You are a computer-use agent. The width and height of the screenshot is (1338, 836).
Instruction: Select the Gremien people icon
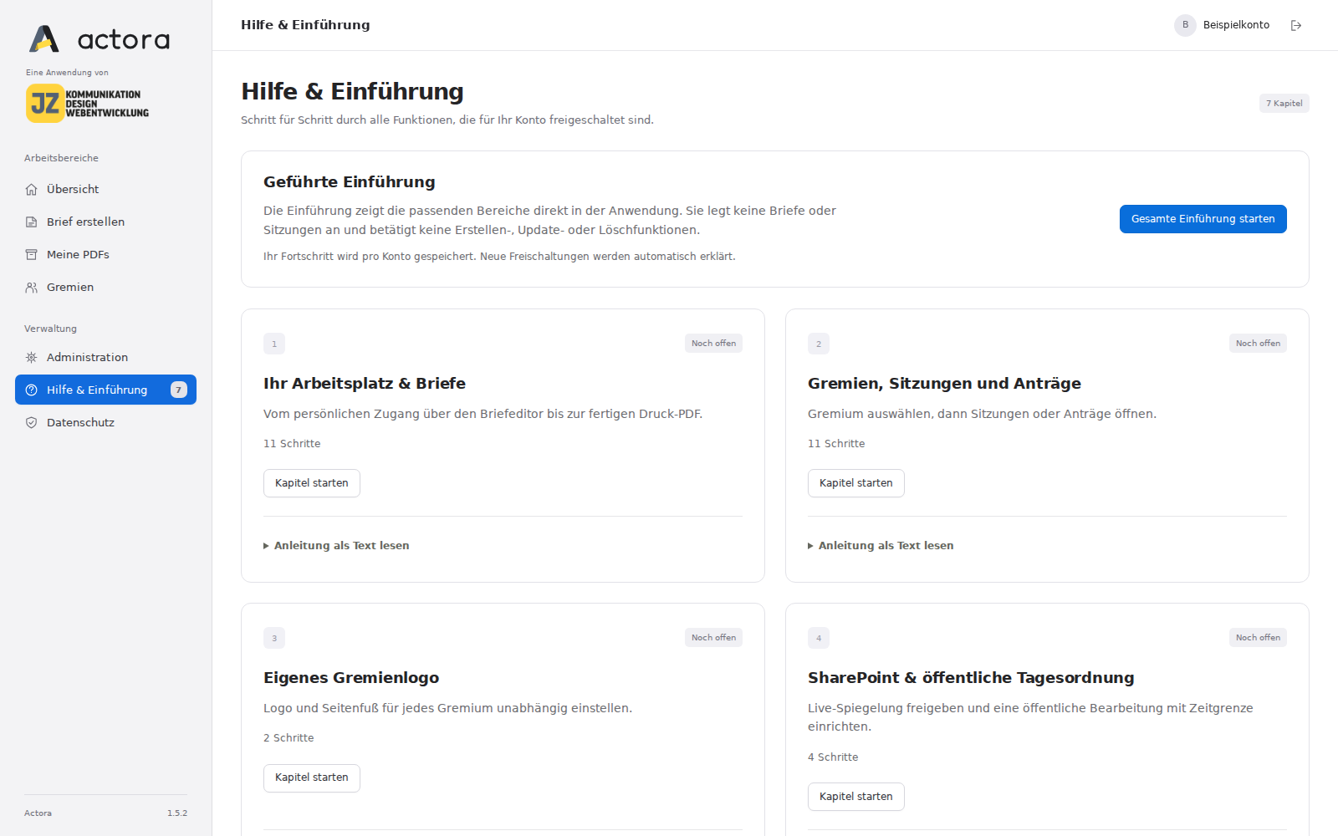point(31,288)
